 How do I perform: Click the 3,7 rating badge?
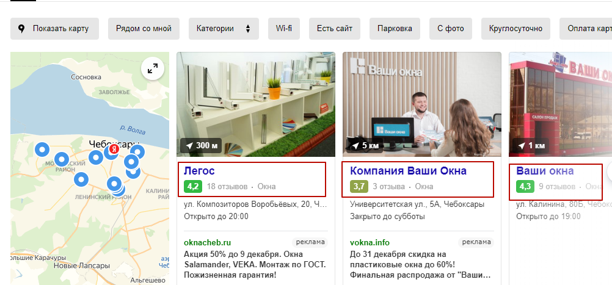coord(359,186)
